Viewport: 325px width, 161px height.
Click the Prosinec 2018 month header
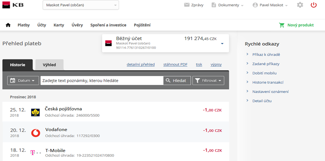click(23, 97)
